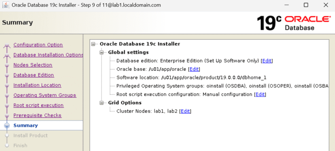Return to Database Edition step

(x=34, y=75)
